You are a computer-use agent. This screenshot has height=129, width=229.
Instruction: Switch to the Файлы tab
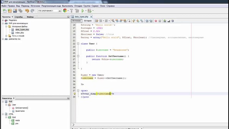(x=30, y=17)
